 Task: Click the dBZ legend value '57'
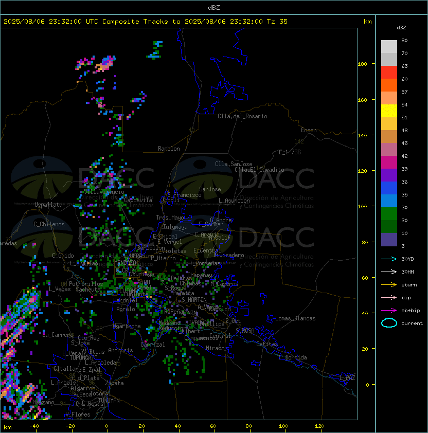click(x=404, y=92)
